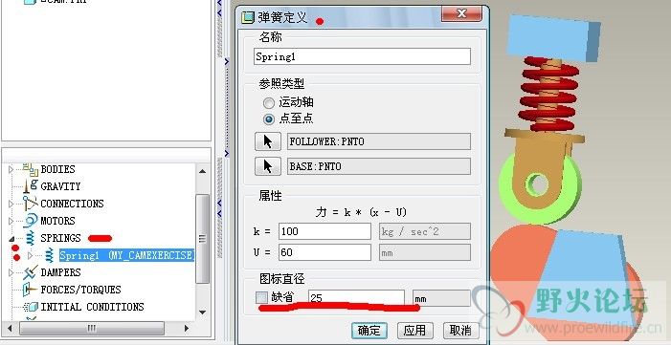Close the spring definition dialog
671x345 pixels.
tap(461, 14)
